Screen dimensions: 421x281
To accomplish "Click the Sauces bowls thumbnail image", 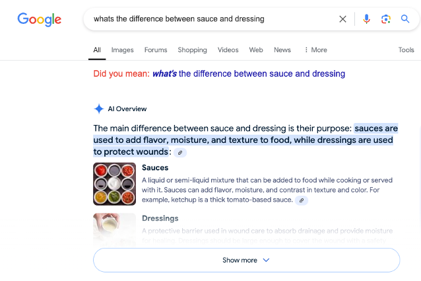I will pyautogui.click(x=114, y=184).
